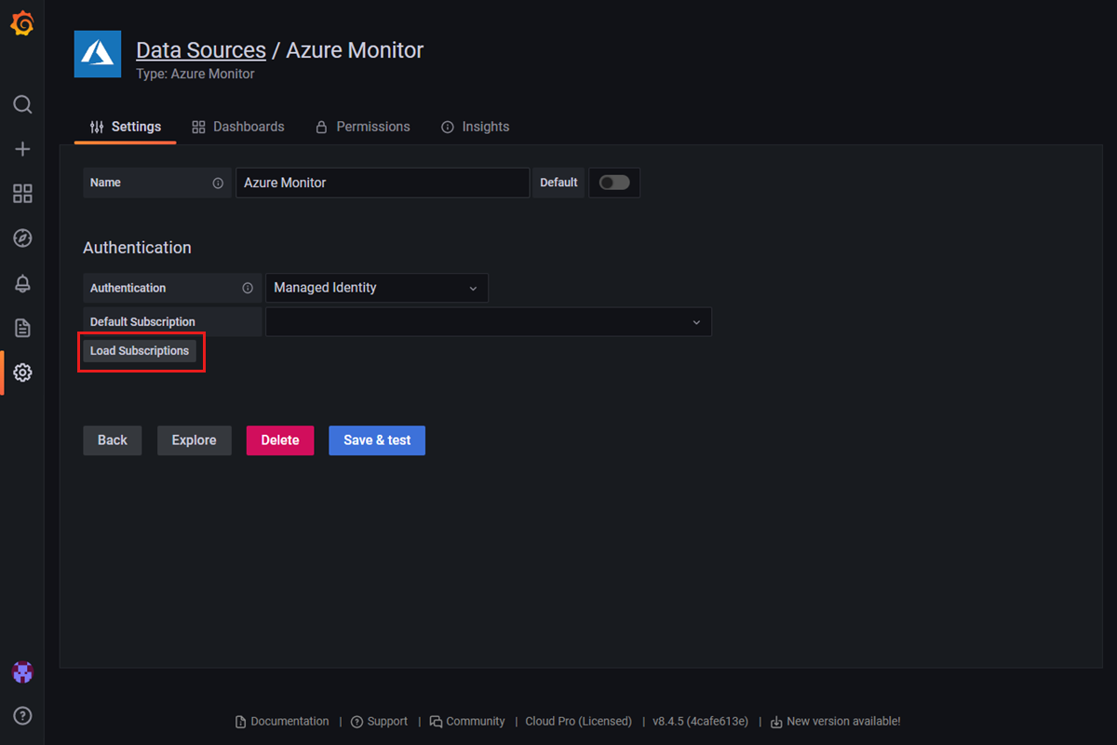Viewport: 1117px width, 745px height.
Task: Click the Azure Monitor datasource logo
Action: (97, 54)
